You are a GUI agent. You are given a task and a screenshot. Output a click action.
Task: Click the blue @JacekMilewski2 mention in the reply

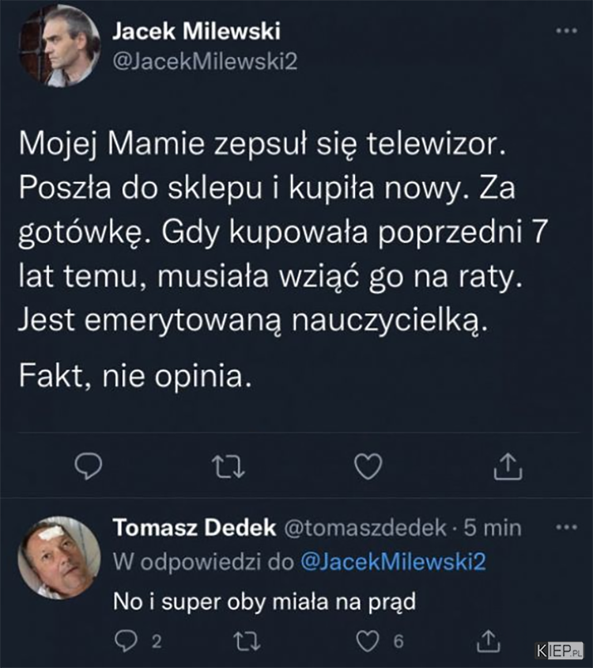[x=392, y=562]
